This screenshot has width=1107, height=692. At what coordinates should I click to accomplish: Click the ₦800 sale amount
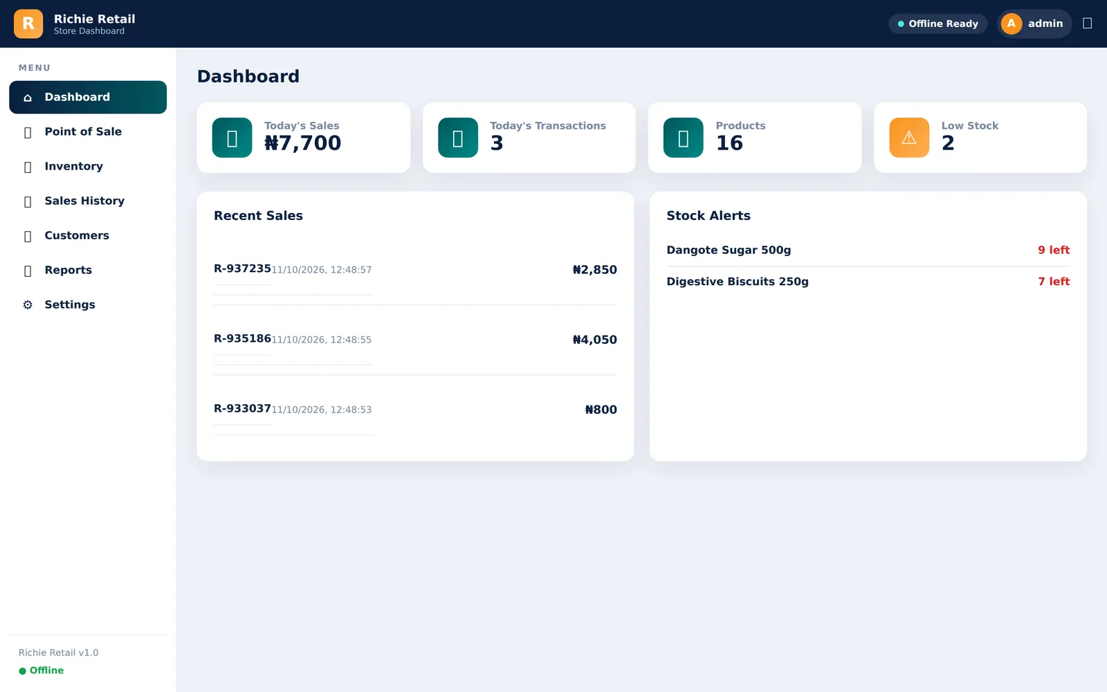601,410
